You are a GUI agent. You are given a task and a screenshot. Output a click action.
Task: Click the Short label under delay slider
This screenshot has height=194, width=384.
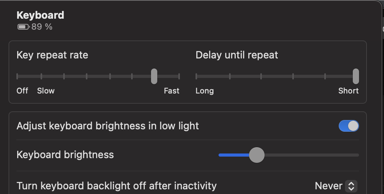(348, 91)
